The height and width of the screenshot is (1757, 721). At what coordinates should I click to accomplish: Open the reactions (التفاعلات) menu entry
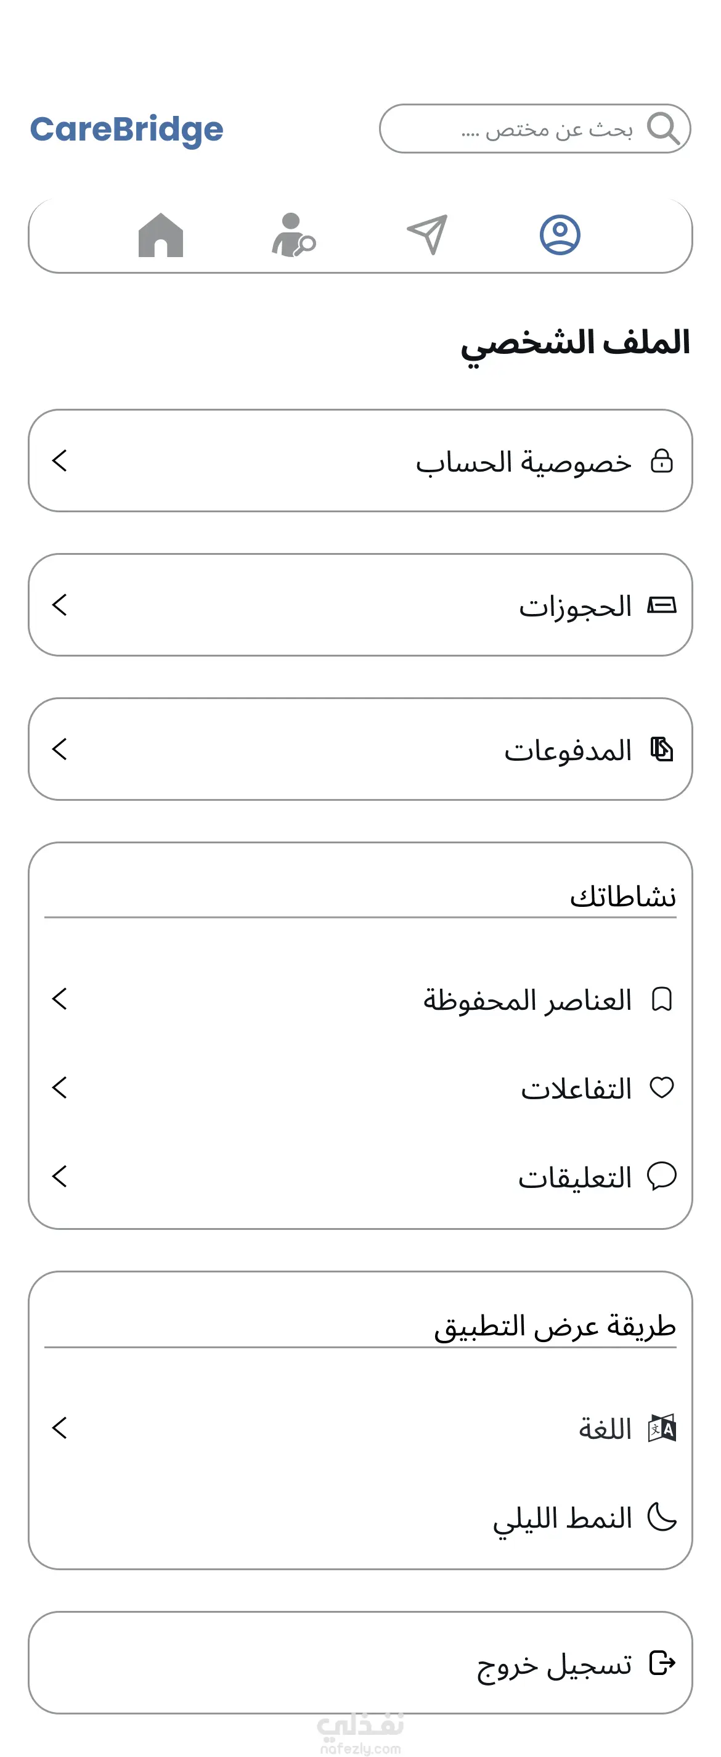(x=360, y=1088)
